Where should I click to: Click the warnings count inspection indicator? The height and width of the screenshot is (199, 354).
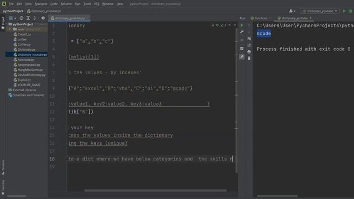(215, 25)
